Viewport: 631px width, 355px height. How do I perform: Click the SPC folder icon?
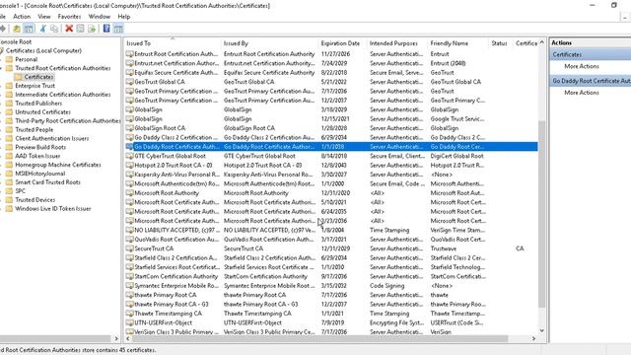pos(9,191)
